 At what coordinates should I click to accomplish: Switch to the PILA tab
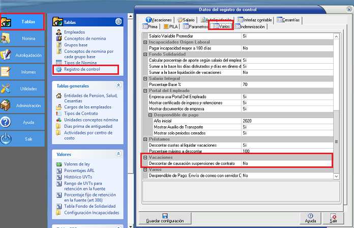pyautogui.click(x=169, y=26)
